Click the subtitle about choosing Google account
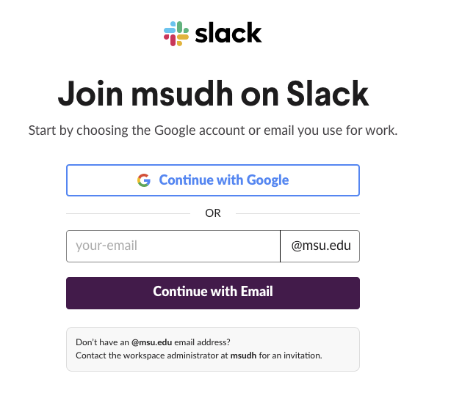The height and width of the screenshot is (409, 462). [x=213, y=130]
